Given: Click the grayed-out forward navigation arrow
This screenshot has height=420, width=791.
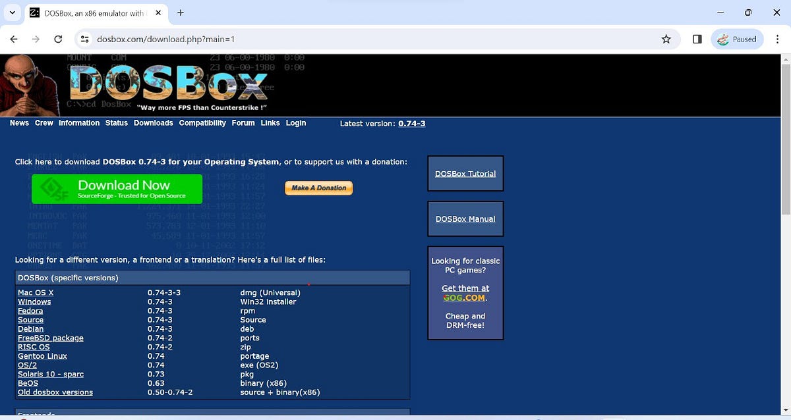Looking at the screenshot, I should coord(36,39).
